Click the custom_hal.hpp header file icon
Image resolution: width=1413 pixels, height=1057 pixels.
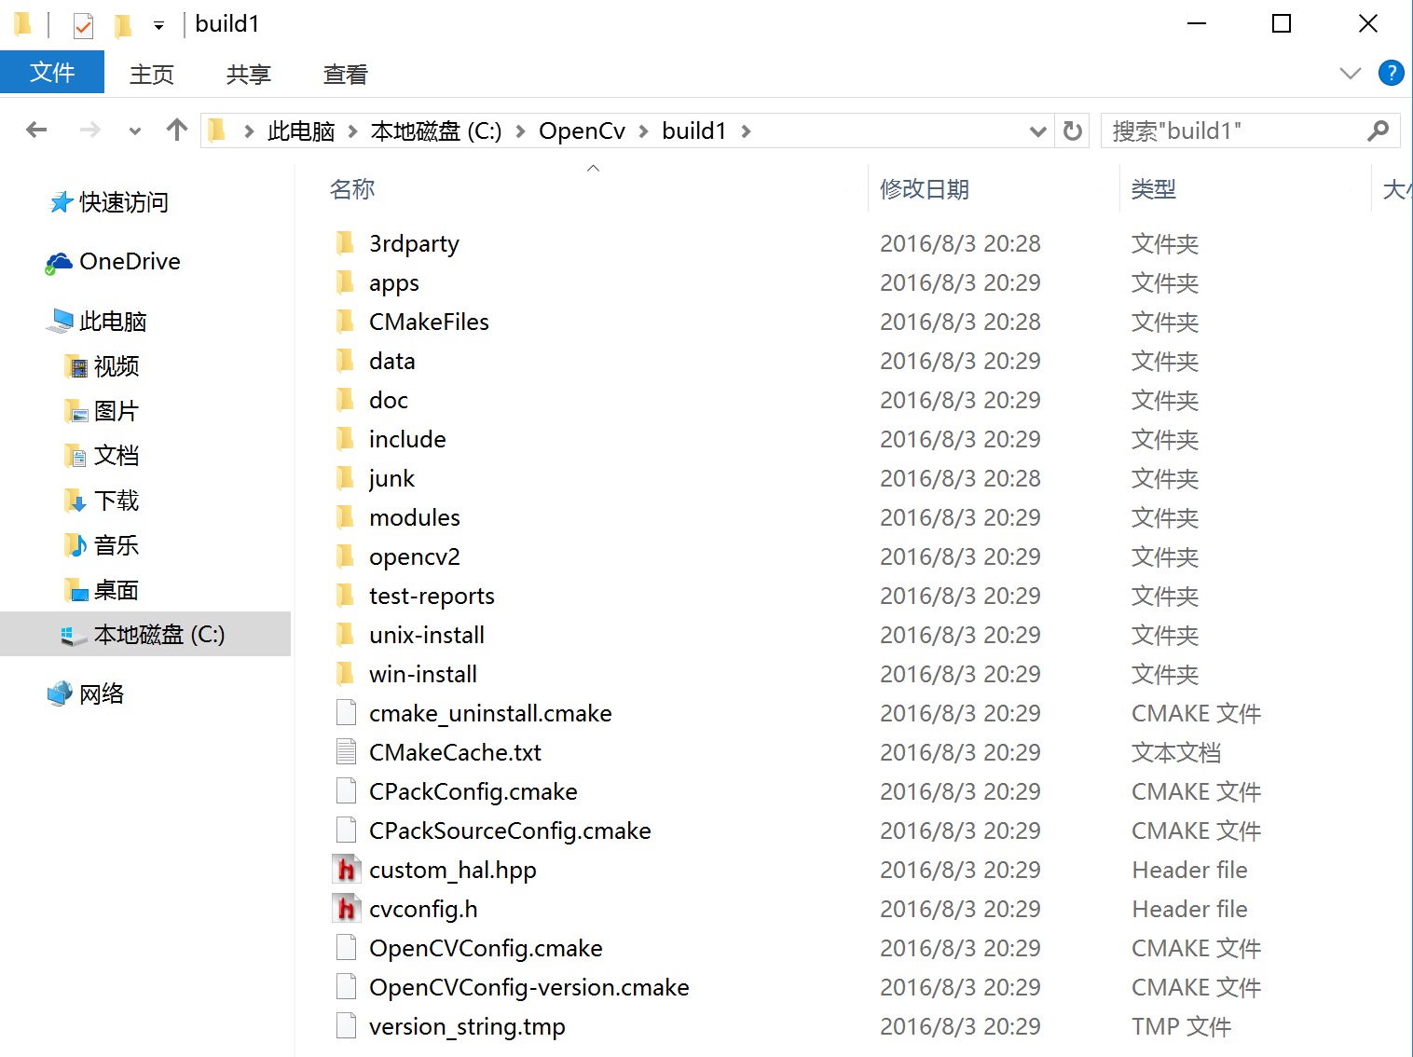346,870
